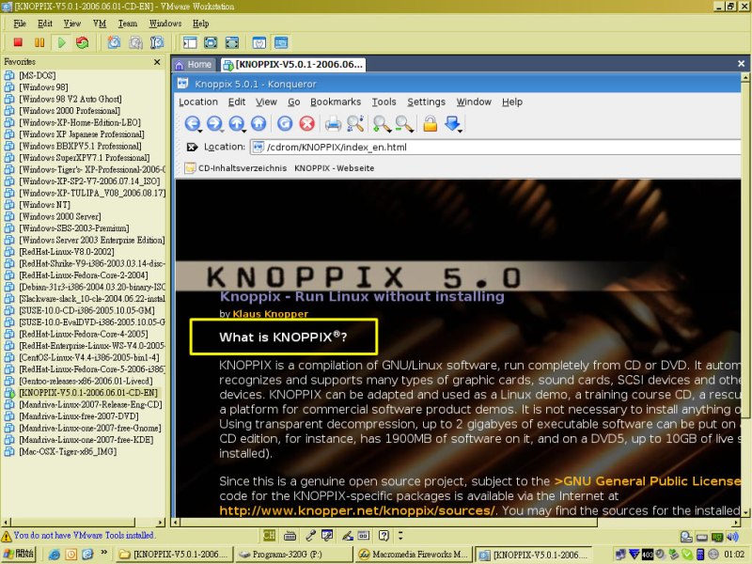
Task: Open the GNU General Public License link
Action: click(648, 481)
